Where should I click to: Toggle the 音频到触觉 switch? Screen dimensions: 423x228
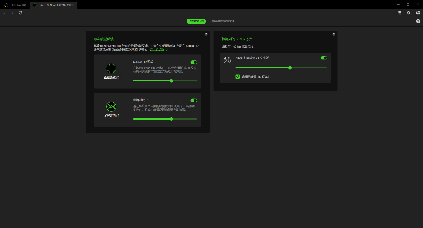tap(194, 100)
